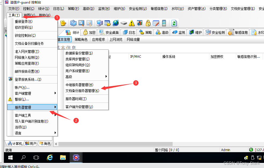This screenshot has height=168, width=264.
Task: Click the globe web browsing toolbar icon
Action: [116, 23]
